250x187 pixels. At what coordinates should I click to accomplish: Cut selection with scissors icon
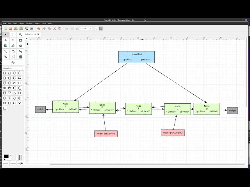(55, 28)
